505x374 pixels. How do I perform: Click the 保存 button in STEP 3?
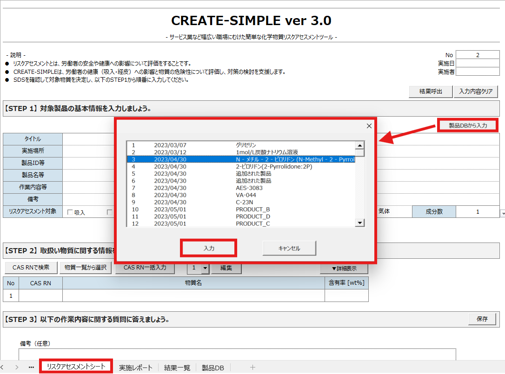[x=483, y=319]
